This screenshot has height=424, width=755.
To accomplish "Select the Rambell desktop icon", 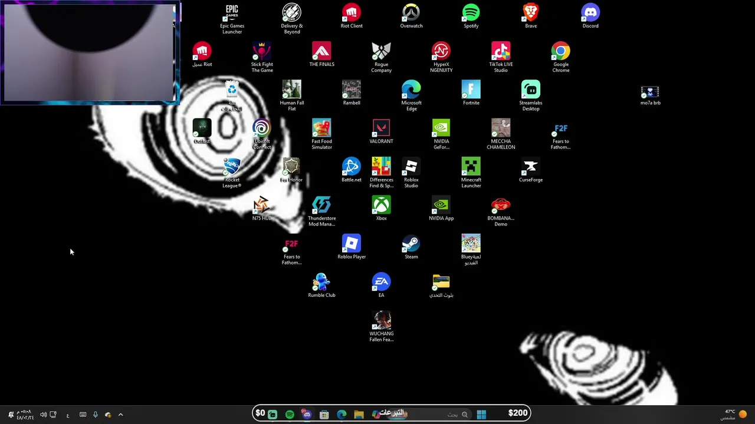I will coord(352,93).
